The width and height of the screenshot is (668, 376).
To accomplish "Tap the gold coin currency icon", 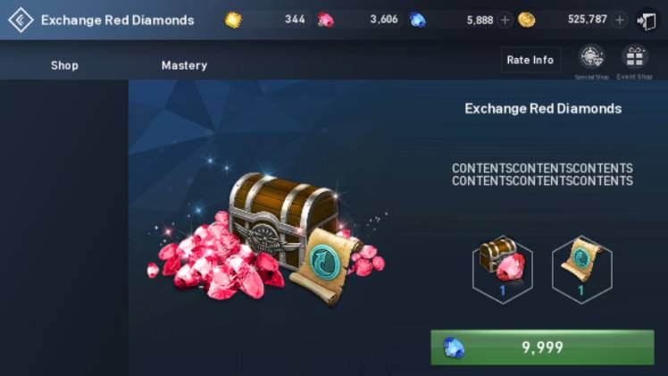I will click(527, 20).
